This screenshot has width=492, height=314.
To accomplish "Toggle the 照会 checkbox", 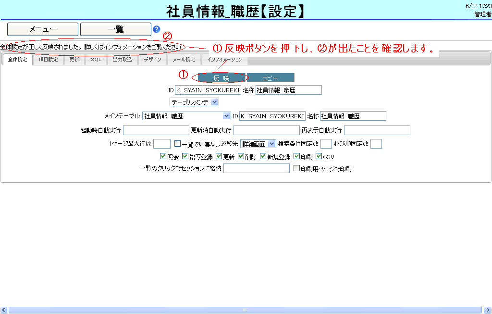I will coord(163,156).
